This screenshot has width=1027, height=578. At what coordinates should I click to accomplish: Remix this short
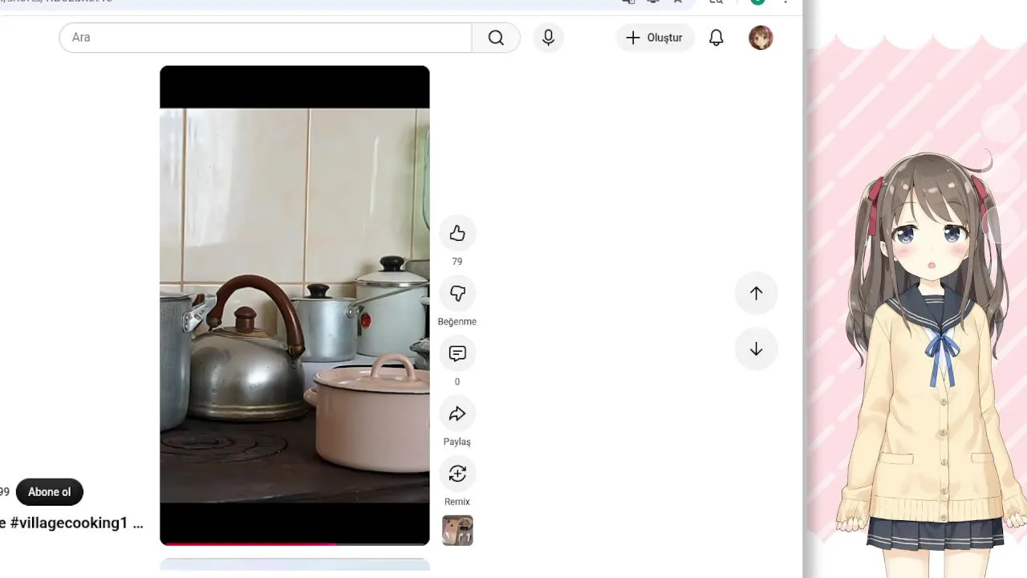tap(457, 474)
